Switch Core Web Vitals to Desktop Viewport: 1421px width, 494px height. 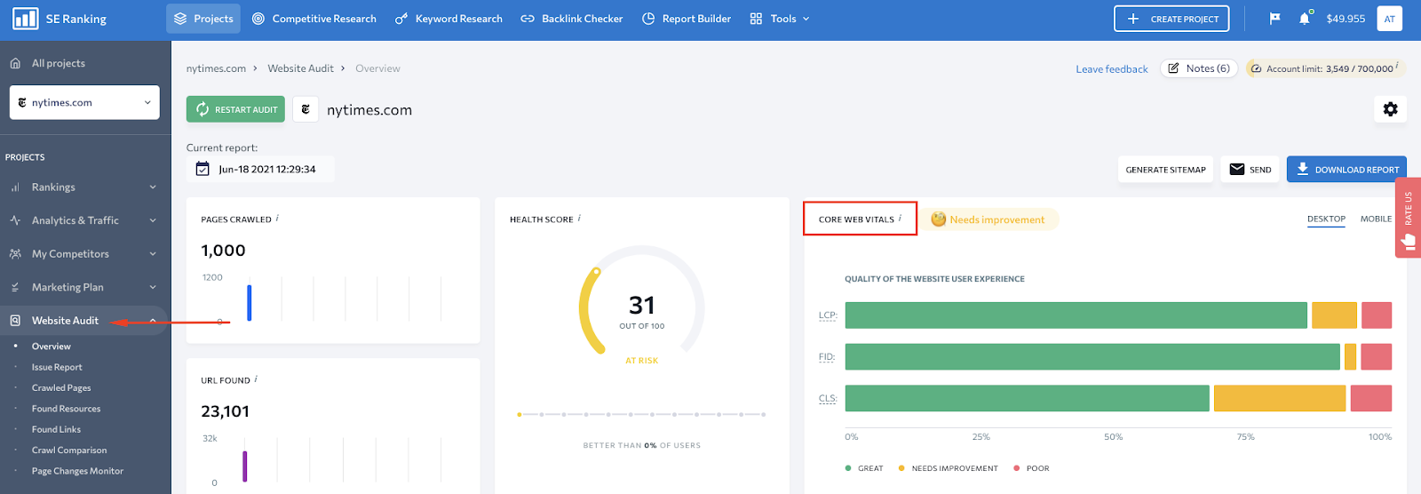click(x=1326, y=219)
